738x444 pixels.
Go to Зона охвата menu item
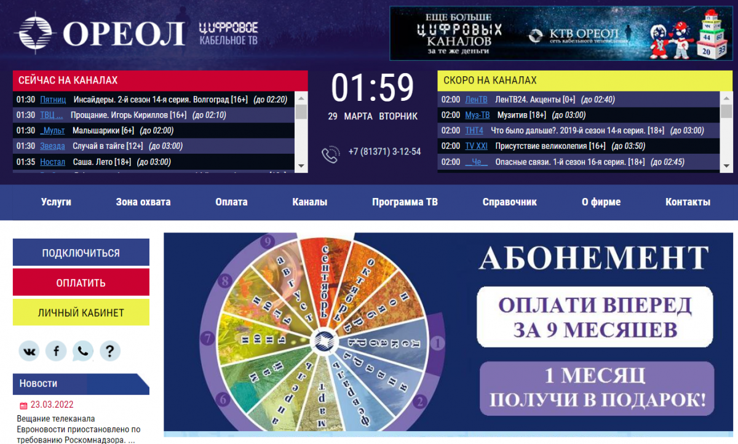tap(143, 202)
